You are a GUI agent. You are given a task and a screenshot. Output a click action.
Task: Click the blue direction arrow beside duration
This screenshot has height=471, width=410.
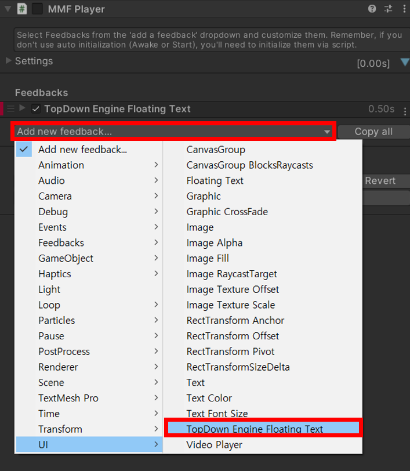point(405,62)
